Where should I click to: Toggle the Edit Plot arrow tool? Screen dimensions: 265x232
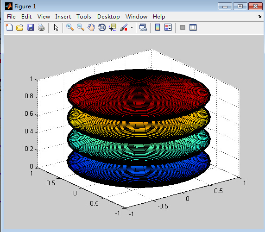(x=56, y=27)
